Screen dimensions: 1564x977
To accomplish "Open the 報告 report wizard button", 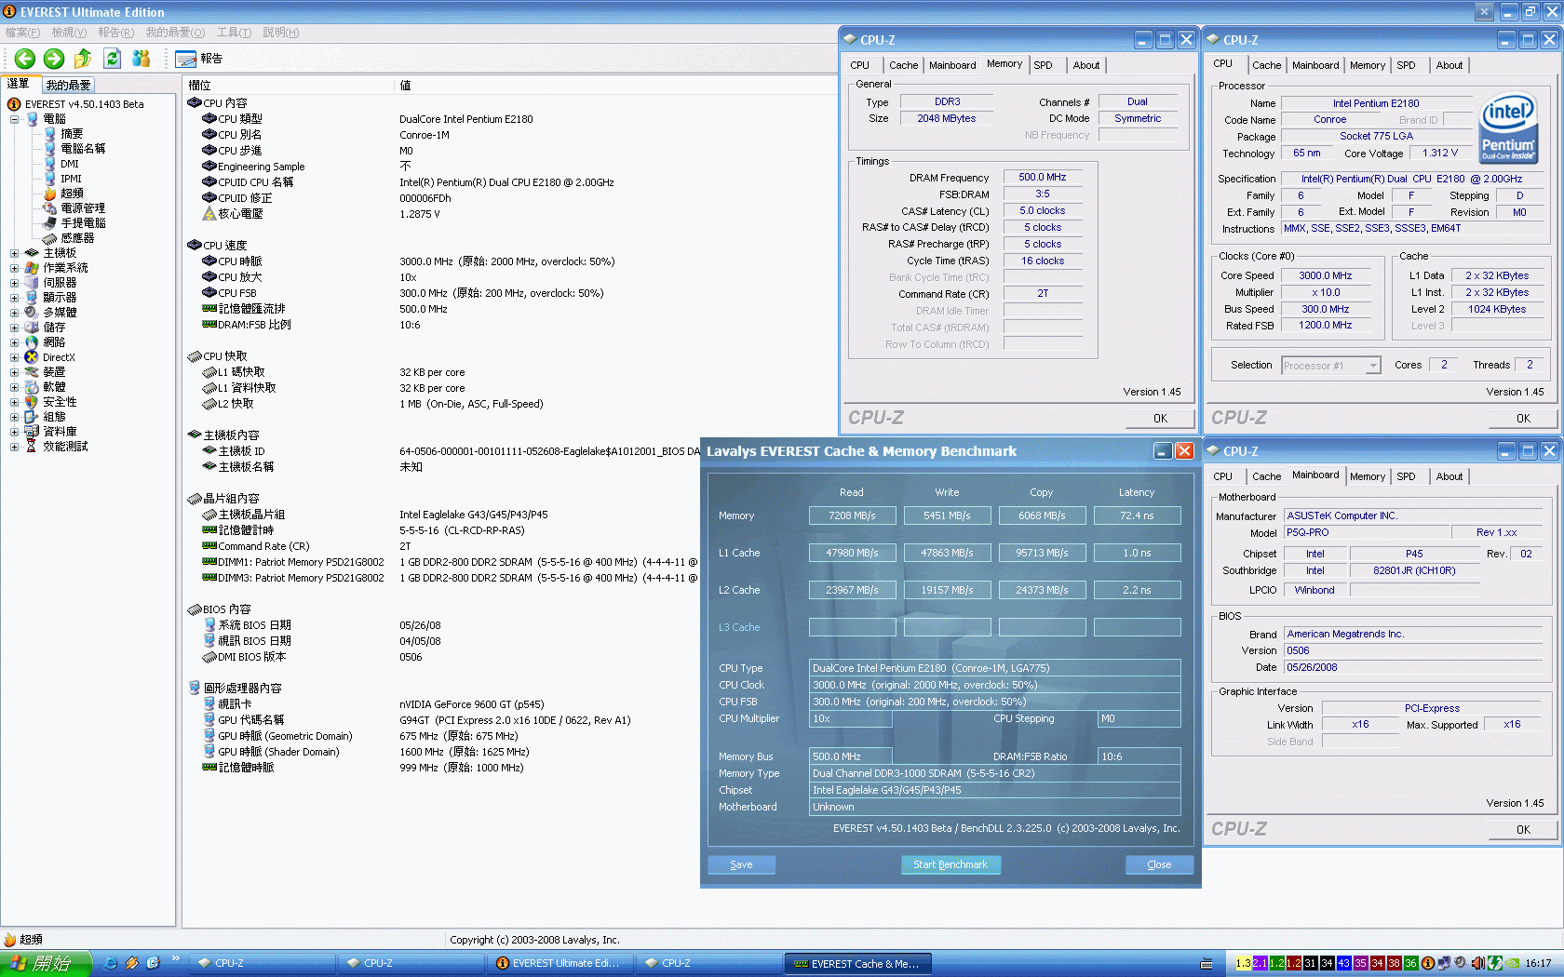I will pos(199,59).
